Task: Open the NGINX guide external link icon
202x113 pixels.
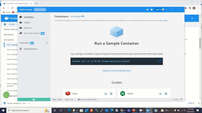Action: tap(160, 94)
